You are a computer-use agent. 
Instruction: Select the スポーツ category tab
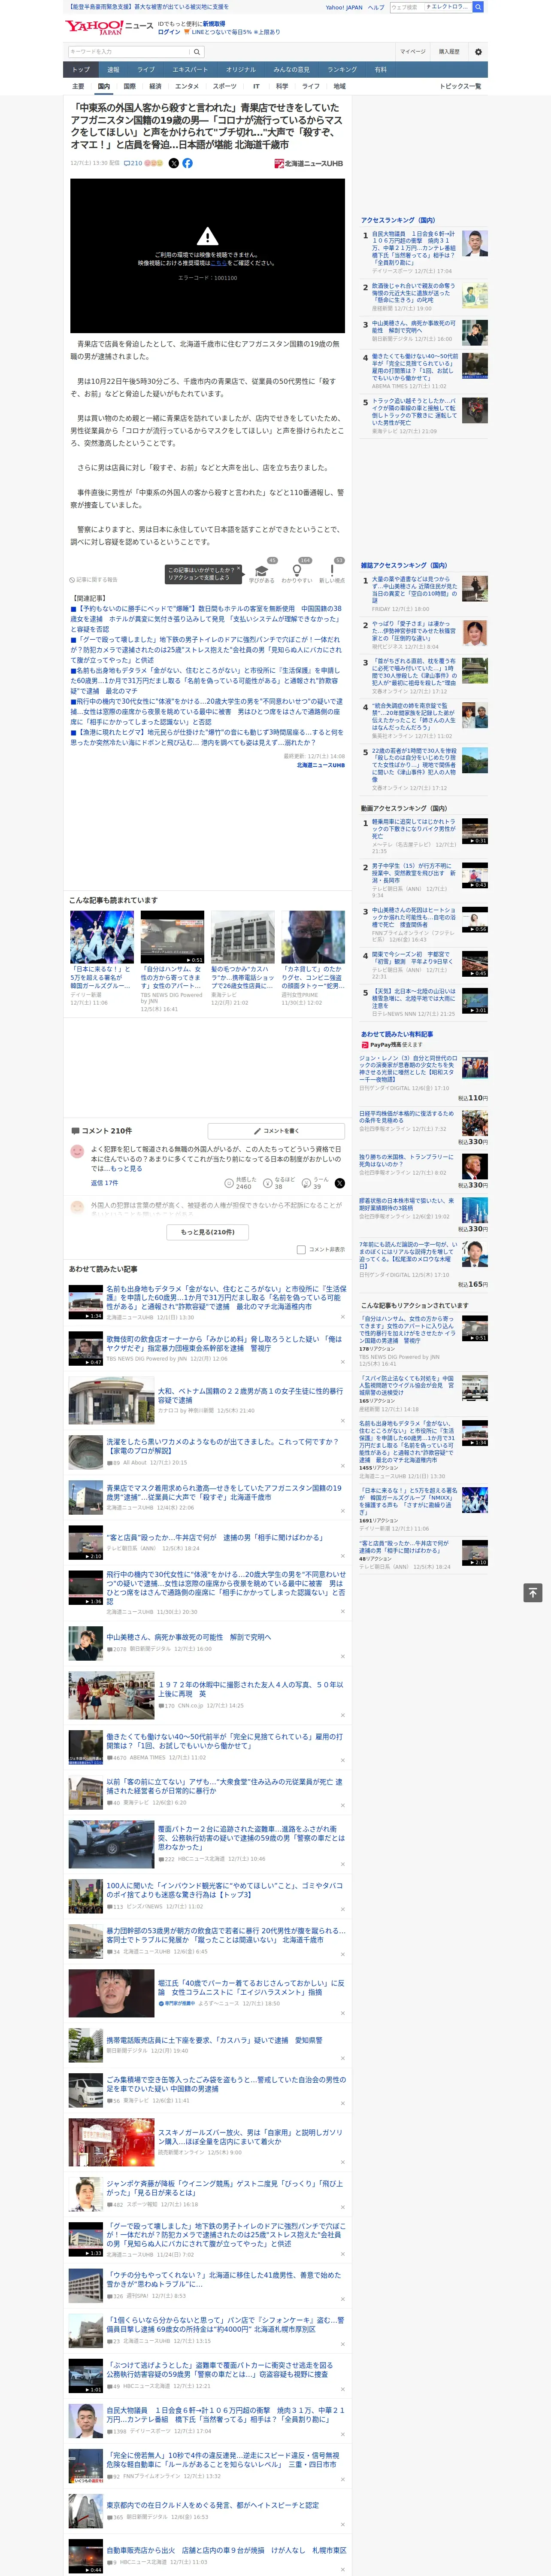[224, 86]
